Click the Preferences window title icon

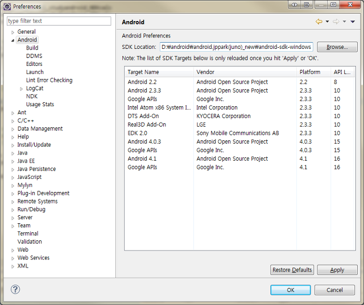(x=7, y=6)
